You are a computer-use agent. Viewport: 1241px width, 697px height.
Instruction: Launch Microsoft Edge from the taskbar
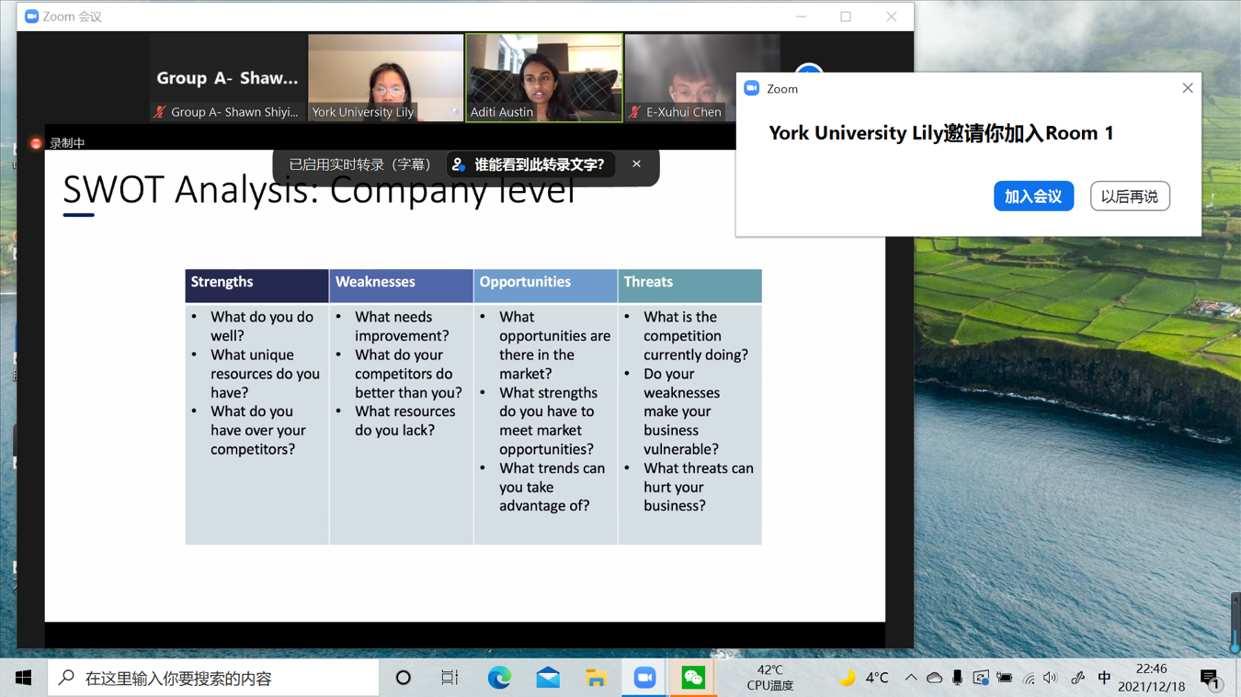point(499,678)
